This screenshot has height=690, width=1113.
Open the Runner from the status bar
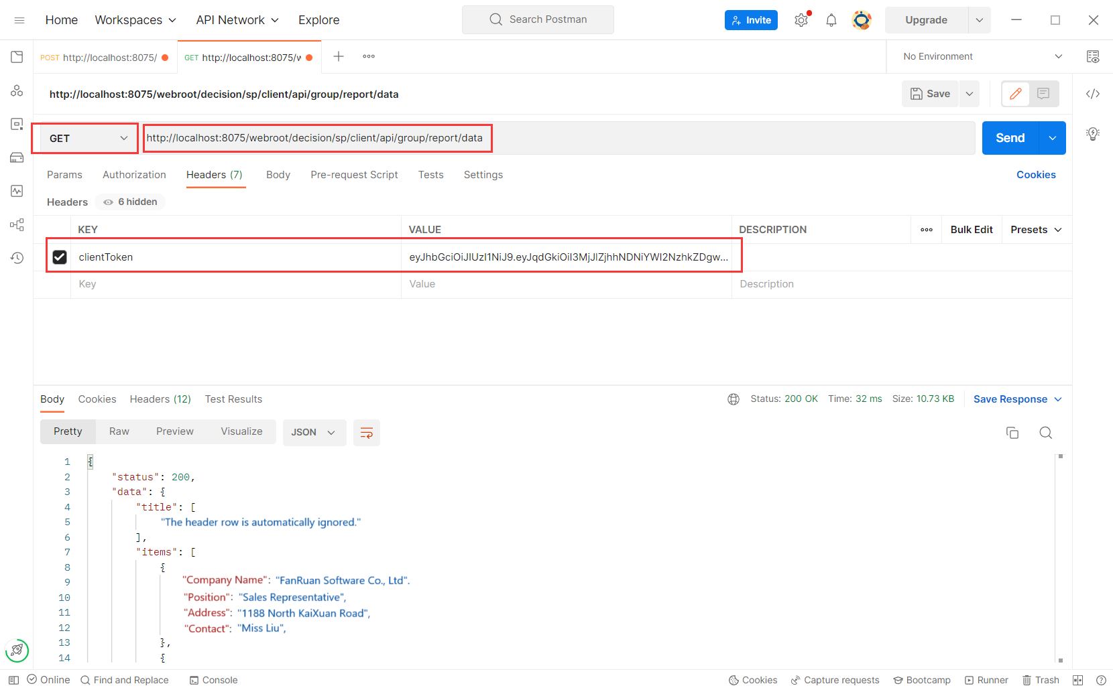(986, 680)
